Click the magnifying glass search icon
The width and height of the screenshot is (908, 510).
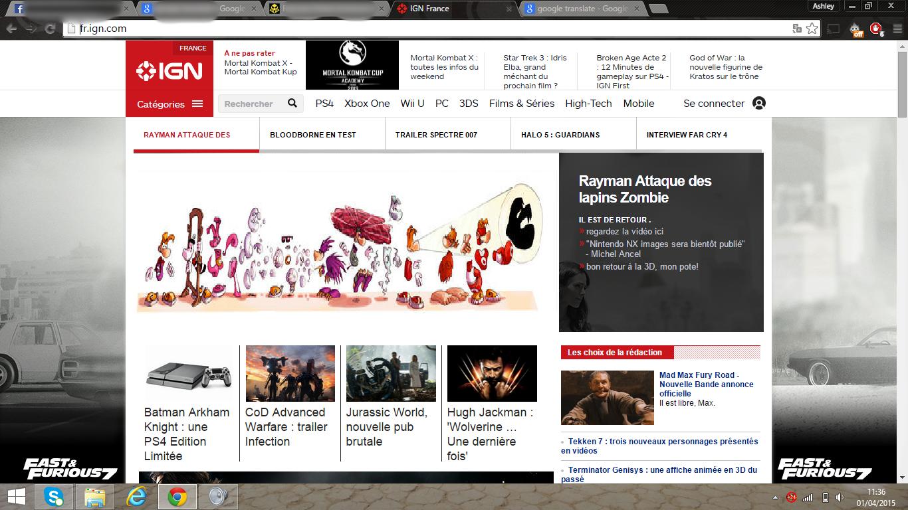292,104
